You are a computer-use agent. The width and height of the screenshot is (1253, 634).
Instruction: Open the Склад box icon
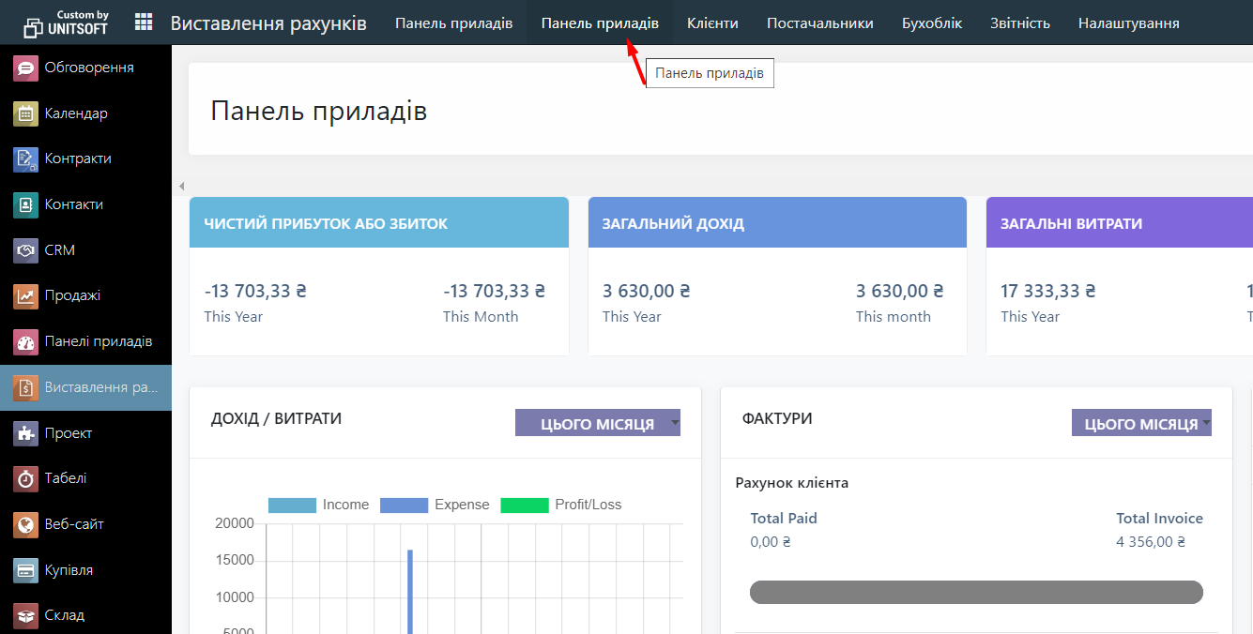(x=25, y=615)
